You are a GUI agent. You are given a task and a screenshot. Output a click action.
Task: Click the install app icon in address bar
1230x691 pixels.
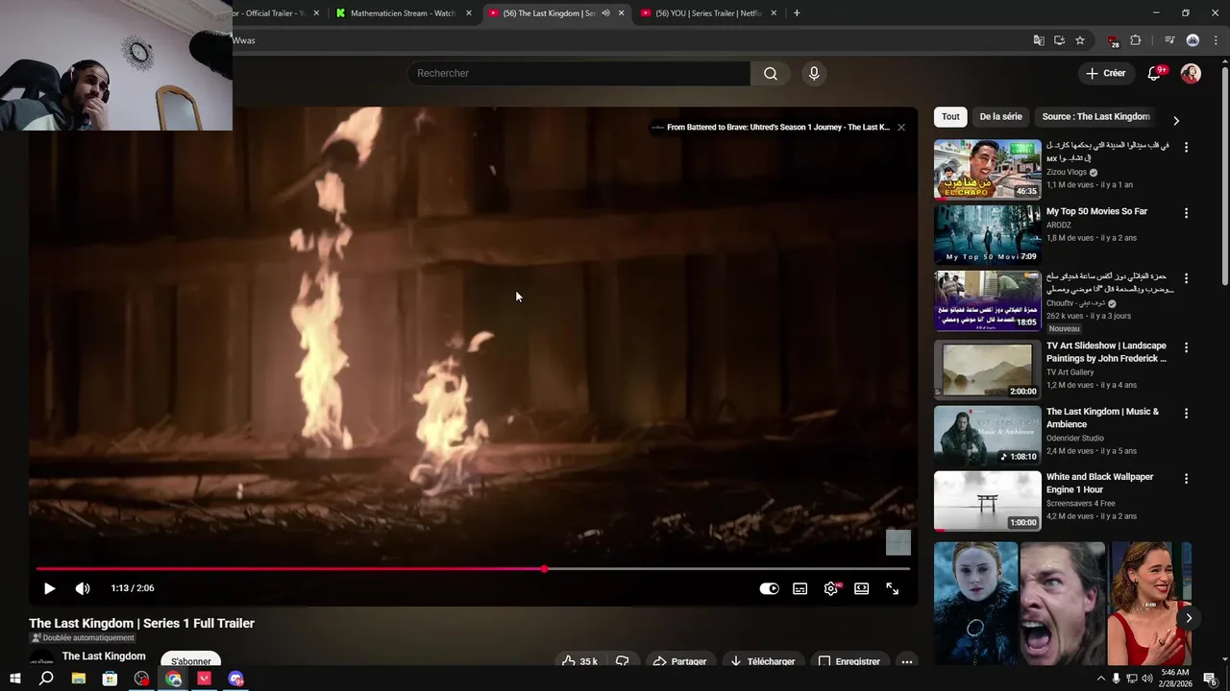pos(1059,40)
